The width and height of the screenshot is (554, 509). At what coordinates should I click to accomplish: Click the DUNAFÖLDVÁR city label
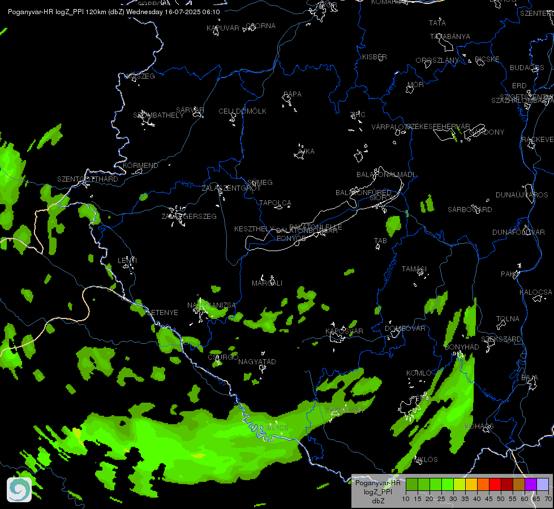pos(519,232)
